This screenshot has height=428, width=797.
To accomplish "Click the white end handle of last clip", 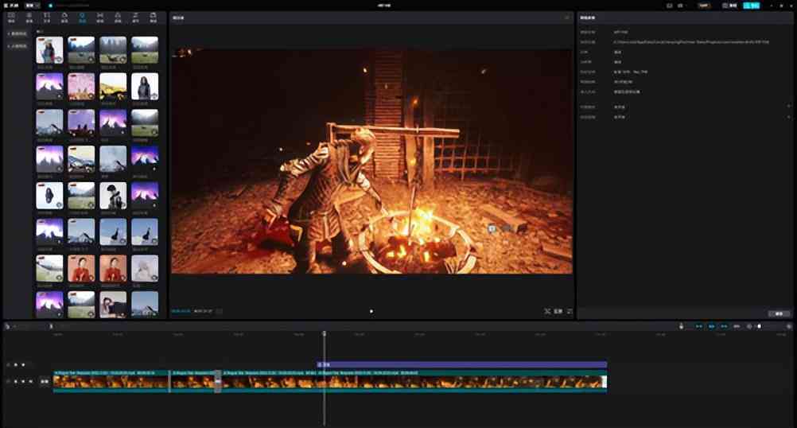I will click(605, 382).
